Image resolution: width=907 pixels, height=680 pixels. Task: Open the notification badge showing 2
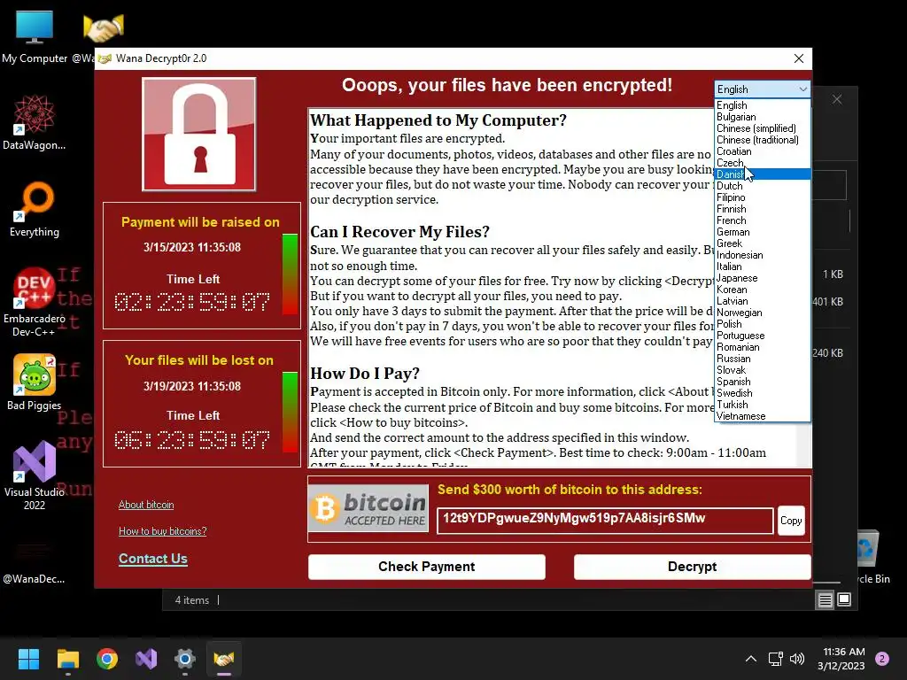click(882, 659)
